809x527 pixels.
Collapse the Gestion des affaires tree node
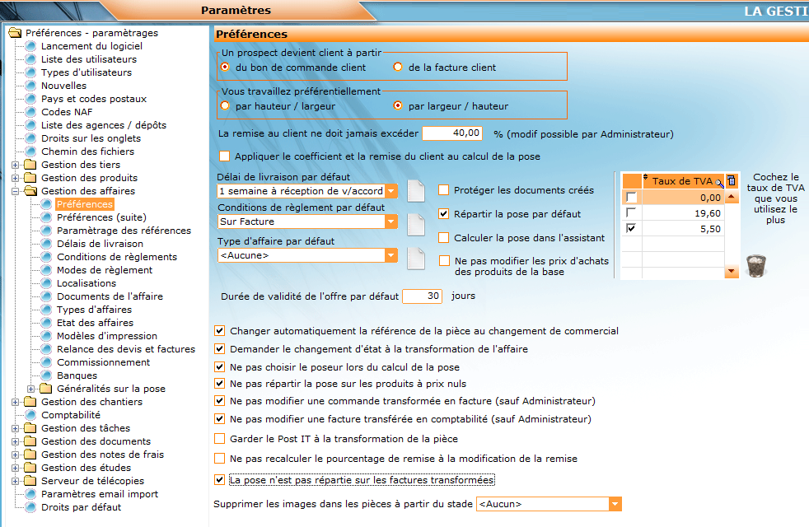(x=16, y=191)
